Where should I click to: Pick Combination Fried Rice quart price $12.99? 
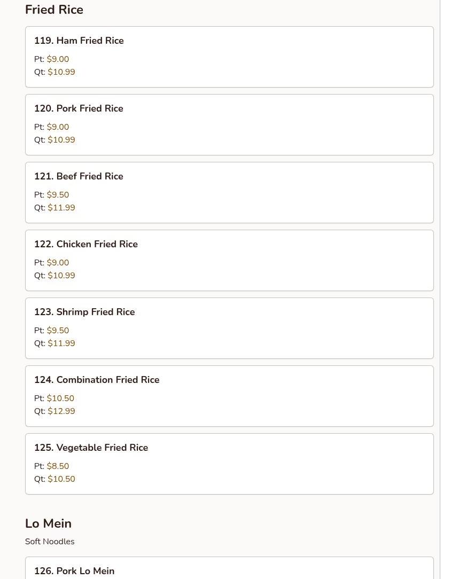coord(61,411)
